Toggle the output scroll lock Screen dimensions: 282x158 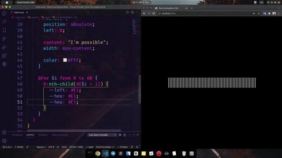tap(125, 135)
